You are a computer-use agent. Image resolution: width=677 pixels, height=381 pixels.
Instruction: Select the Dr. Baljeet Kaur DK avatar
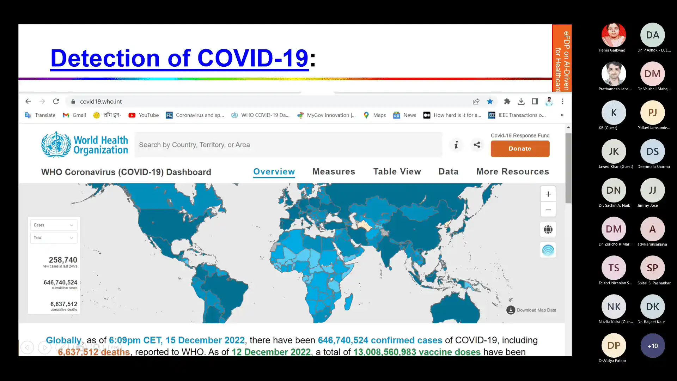click(652, 307)
